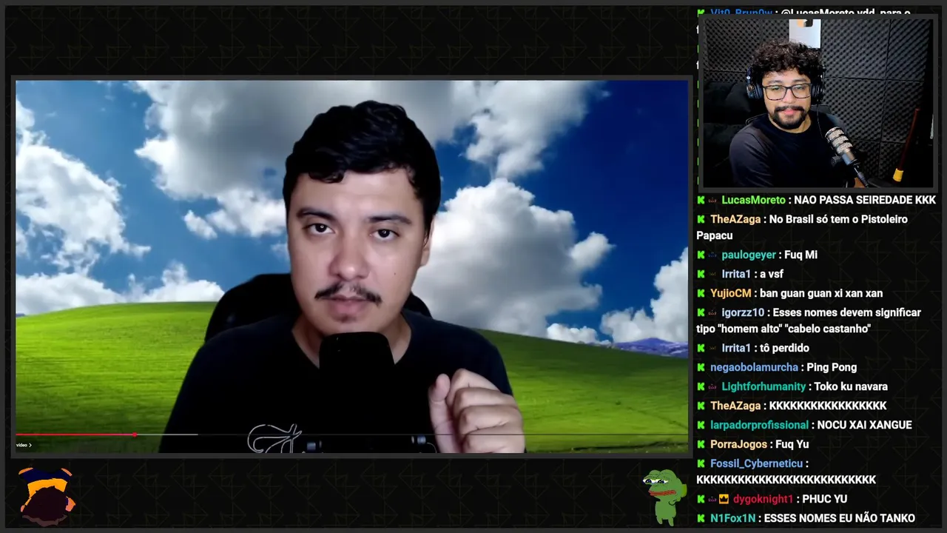Click the Kick badge next to Fossil_Cyberneticu

point(701,463)
